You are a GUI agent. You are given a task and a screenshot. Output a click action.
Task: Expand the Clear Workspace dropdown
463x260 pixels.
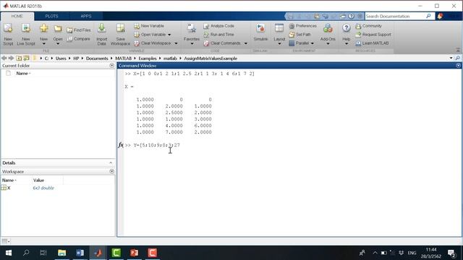(x=176, y=43)
